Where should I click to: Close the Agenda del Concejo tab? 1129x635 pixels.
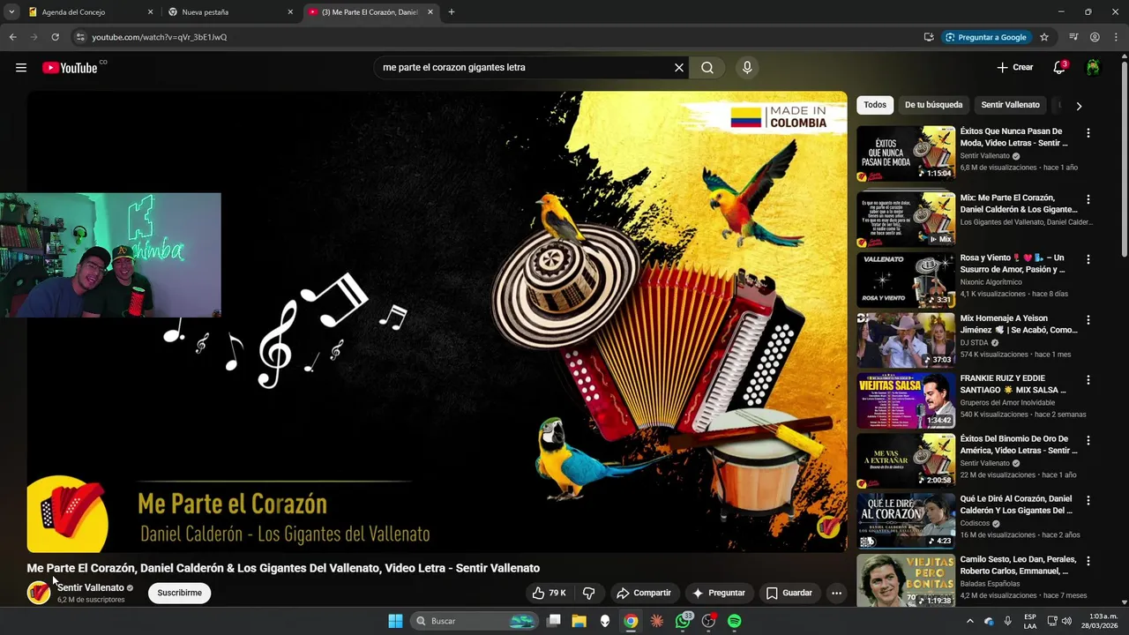pyautogui.click(x=150, y=12)
